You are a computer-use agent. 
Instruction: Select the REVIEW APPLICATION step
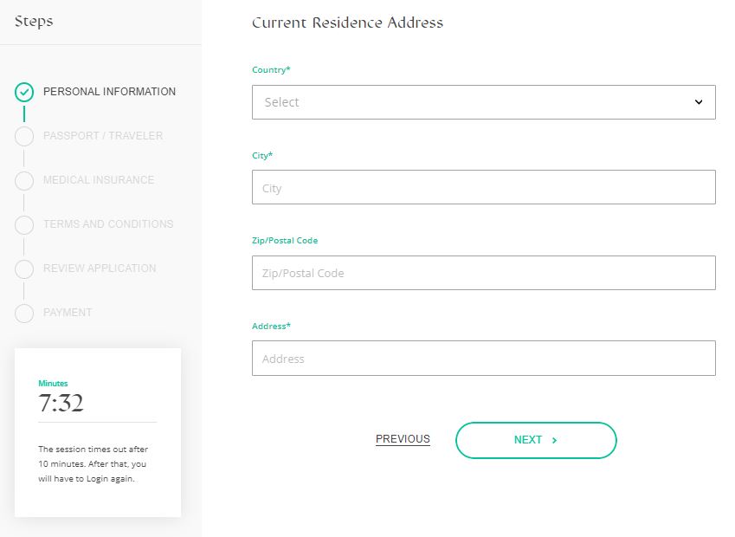coord(100,268)
